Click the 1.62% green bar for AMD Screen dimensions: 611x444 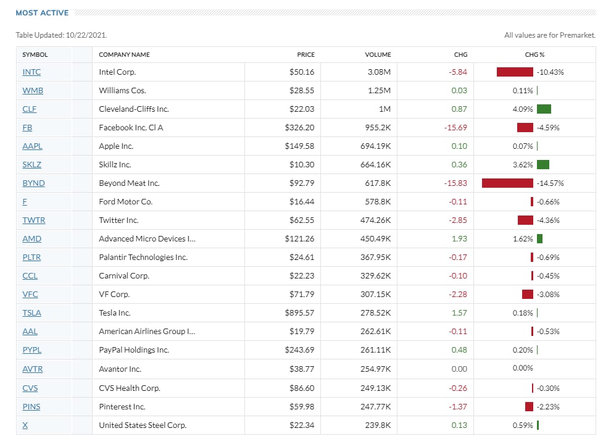click(x=539, y=238)
